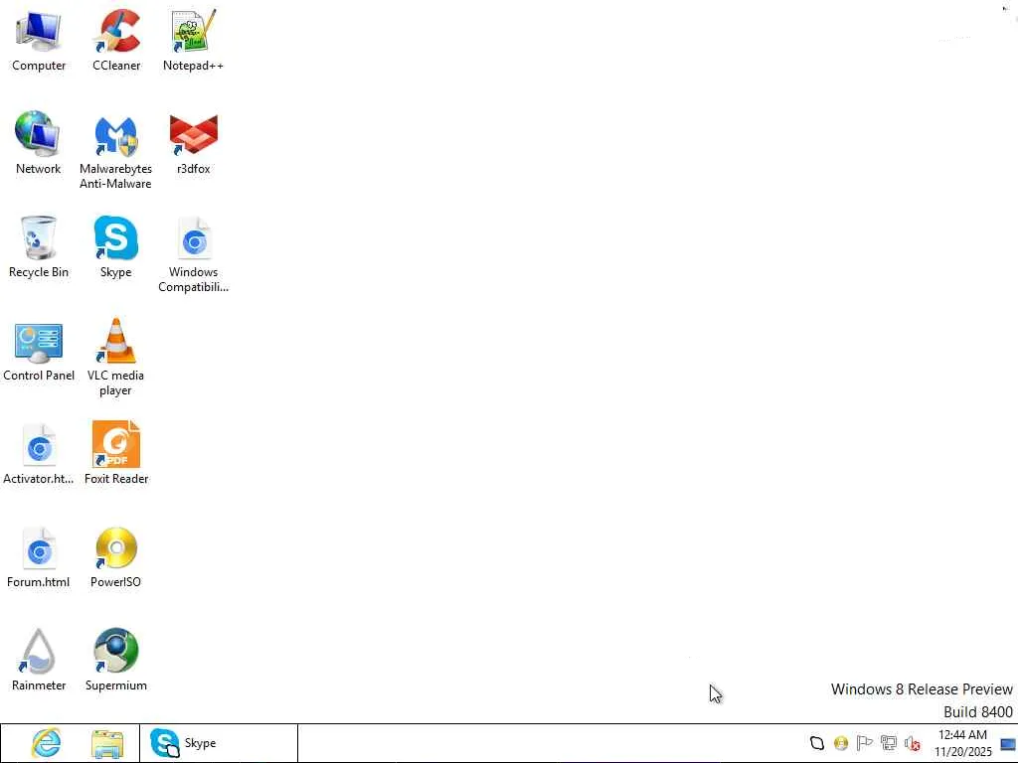
Task: Open the clock showing 12:44 AM
Action: tap(962, 743)
